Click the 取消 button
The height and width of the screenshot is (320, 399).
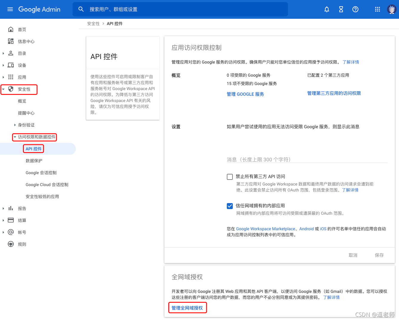coord(353,255)
